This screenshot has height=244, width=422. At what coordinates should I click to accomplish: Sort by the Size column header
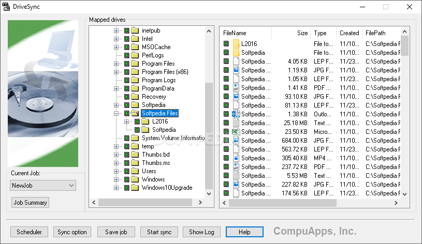[x=291, y=33]
